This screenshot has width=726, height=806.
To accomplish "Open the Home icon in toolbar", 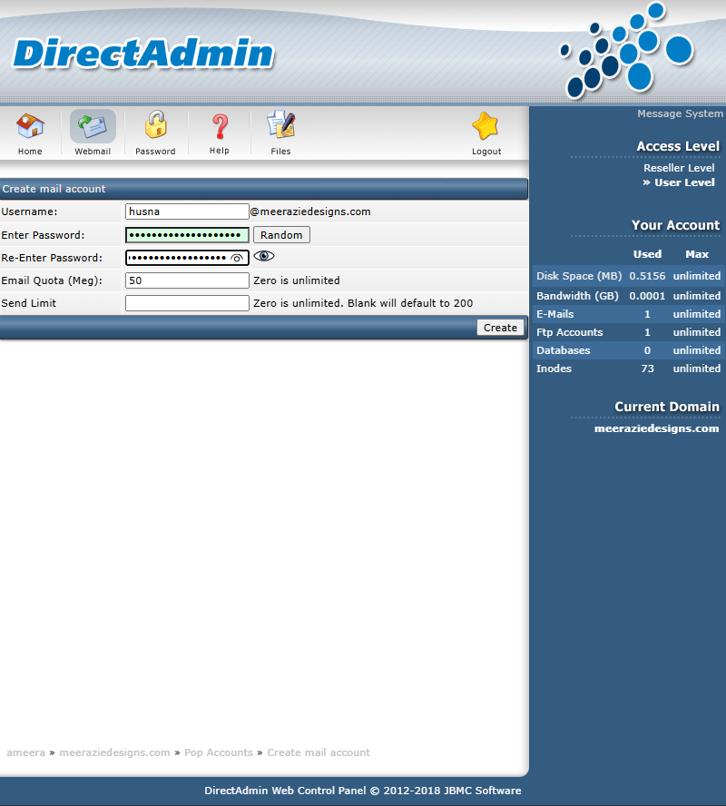I will [x=30, y=126].
